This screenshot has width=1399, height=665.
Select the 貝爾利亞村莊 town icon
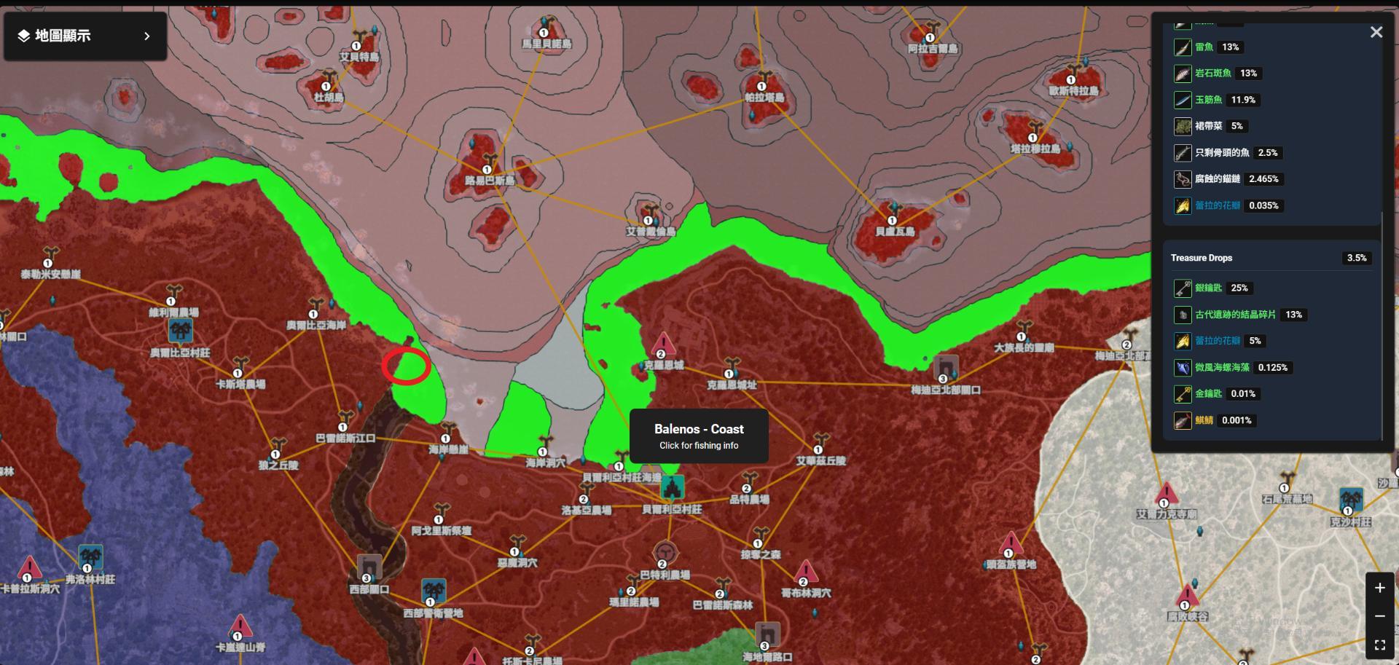pyautogui.click(x=672, y=487)
